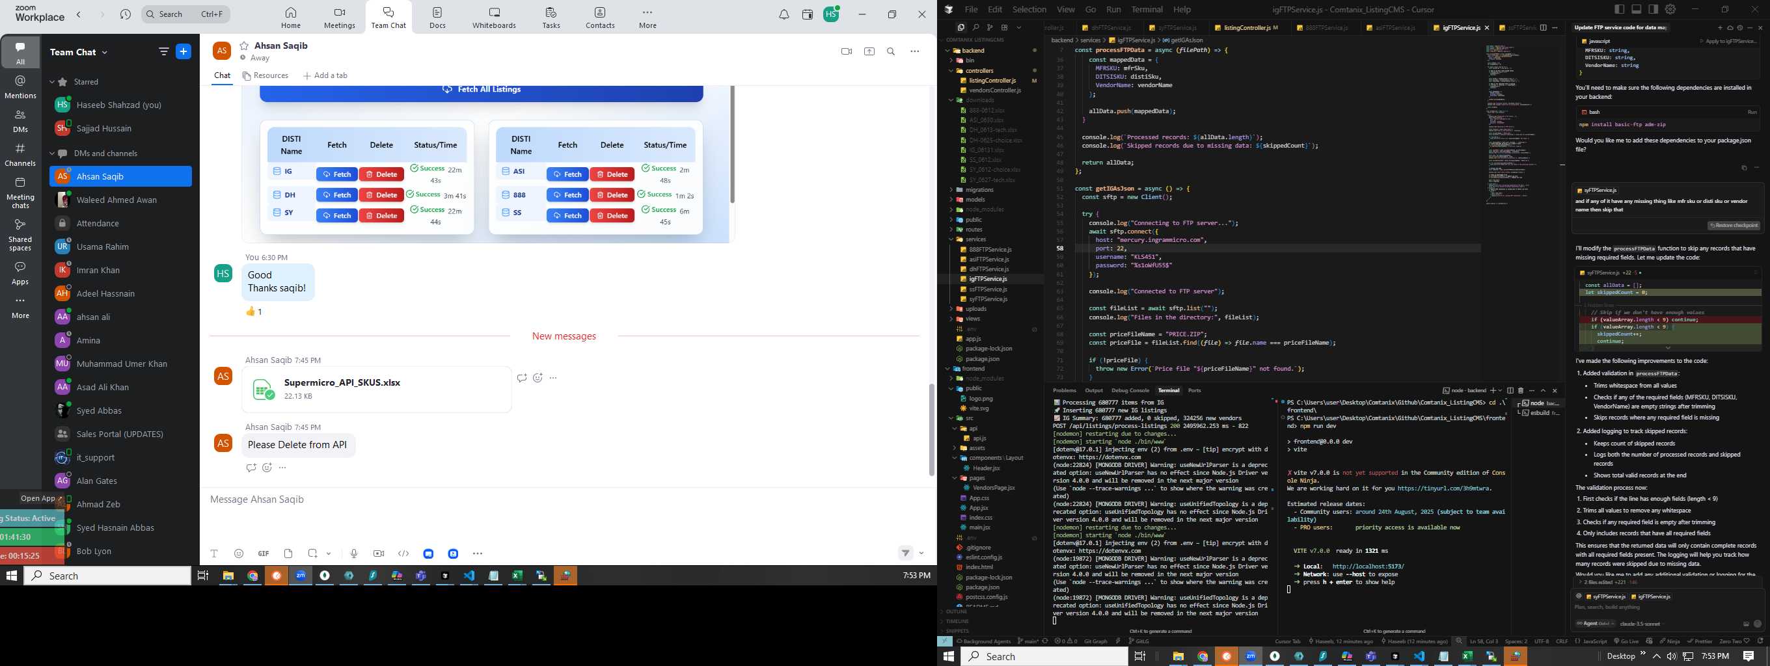Click Add a tab in chat header
This screenshot has height=666, width=1770.
[325, 75]
